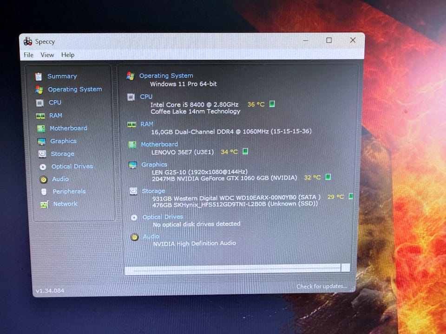The width and height of the screenshot is (446, 334).
Task: Click the horizontal scrollbar in the summary panel
Action: point(237,269)
